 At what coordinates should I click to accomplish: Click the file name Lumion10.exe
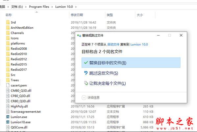click(21, 122)
